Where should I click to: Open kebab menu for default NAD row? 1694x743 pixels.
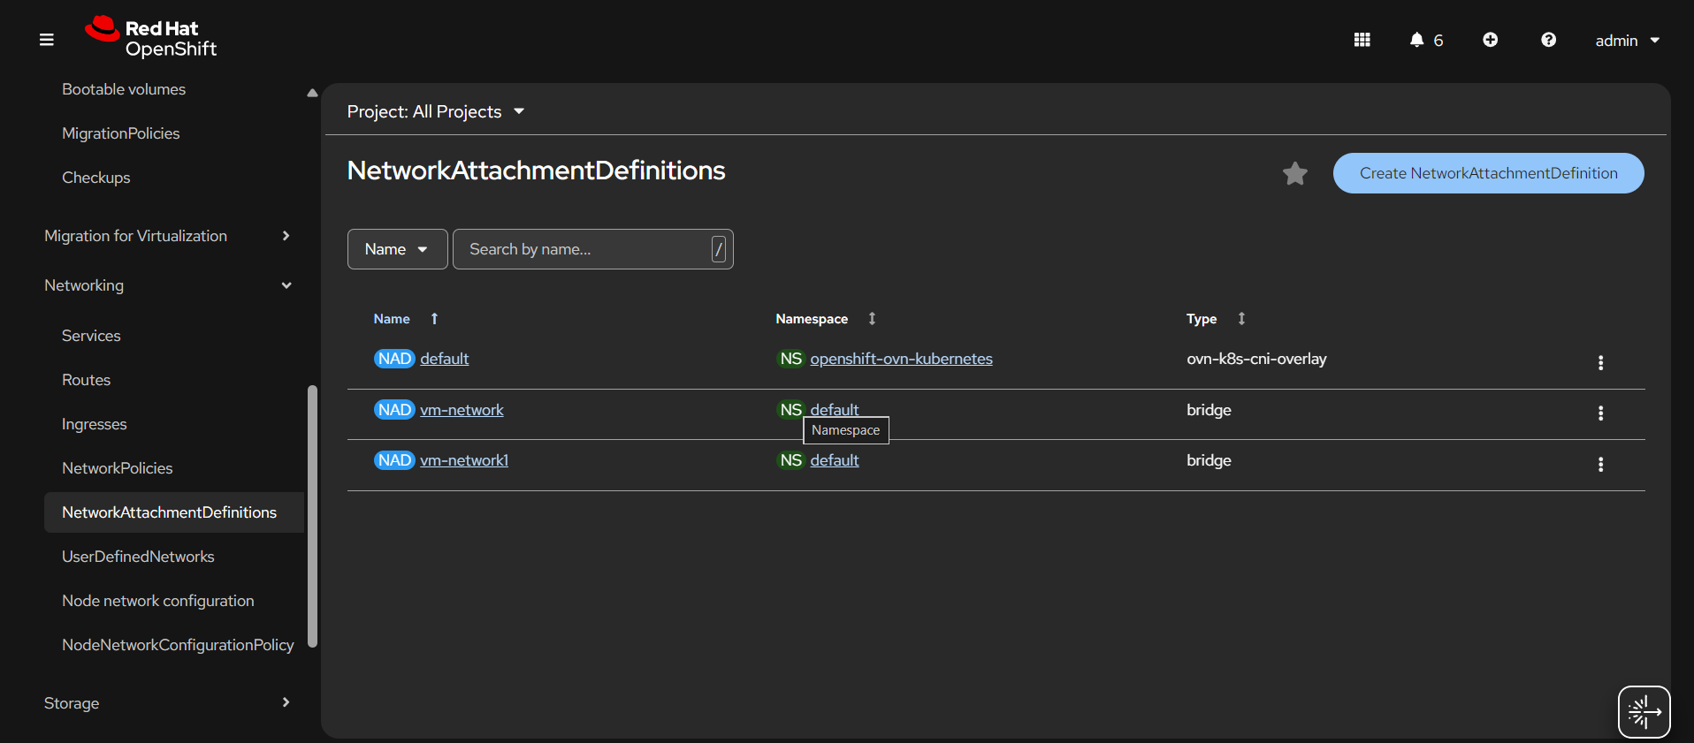[1600, 362]
